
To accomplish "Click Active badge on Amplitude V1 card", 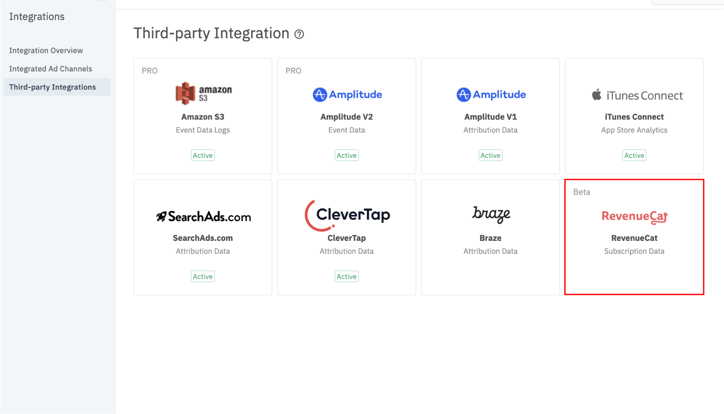I will [x=490, y=156].
